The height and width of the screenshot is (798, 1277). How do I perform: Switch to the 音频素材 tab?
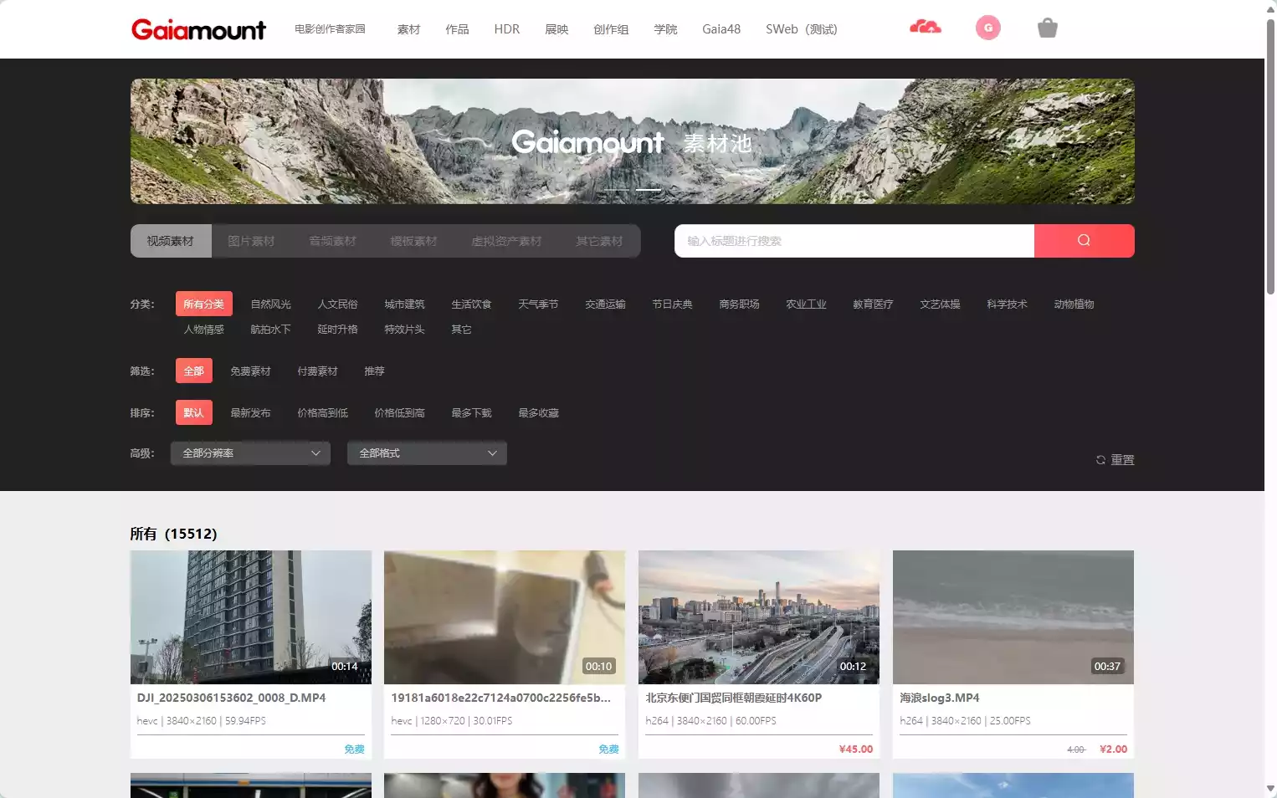click(332, 241)
